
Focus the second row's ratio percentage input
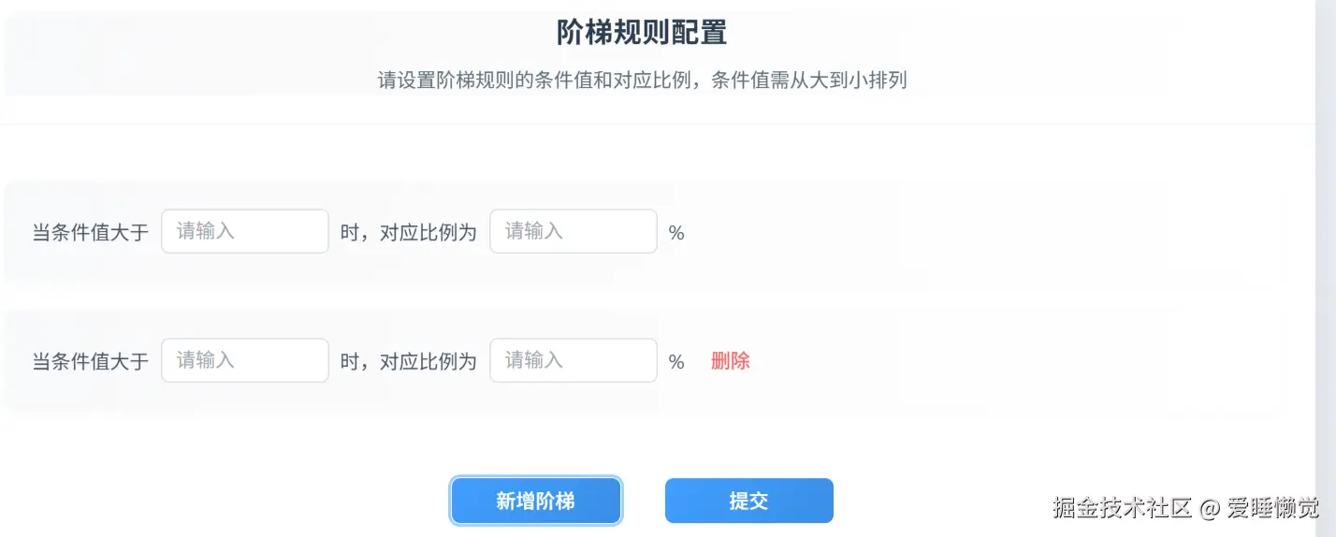click(573, 360)
